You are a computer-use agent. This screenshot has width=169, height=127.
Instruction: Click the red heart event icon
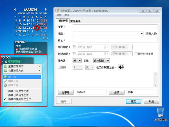click(x=17, y=49)
